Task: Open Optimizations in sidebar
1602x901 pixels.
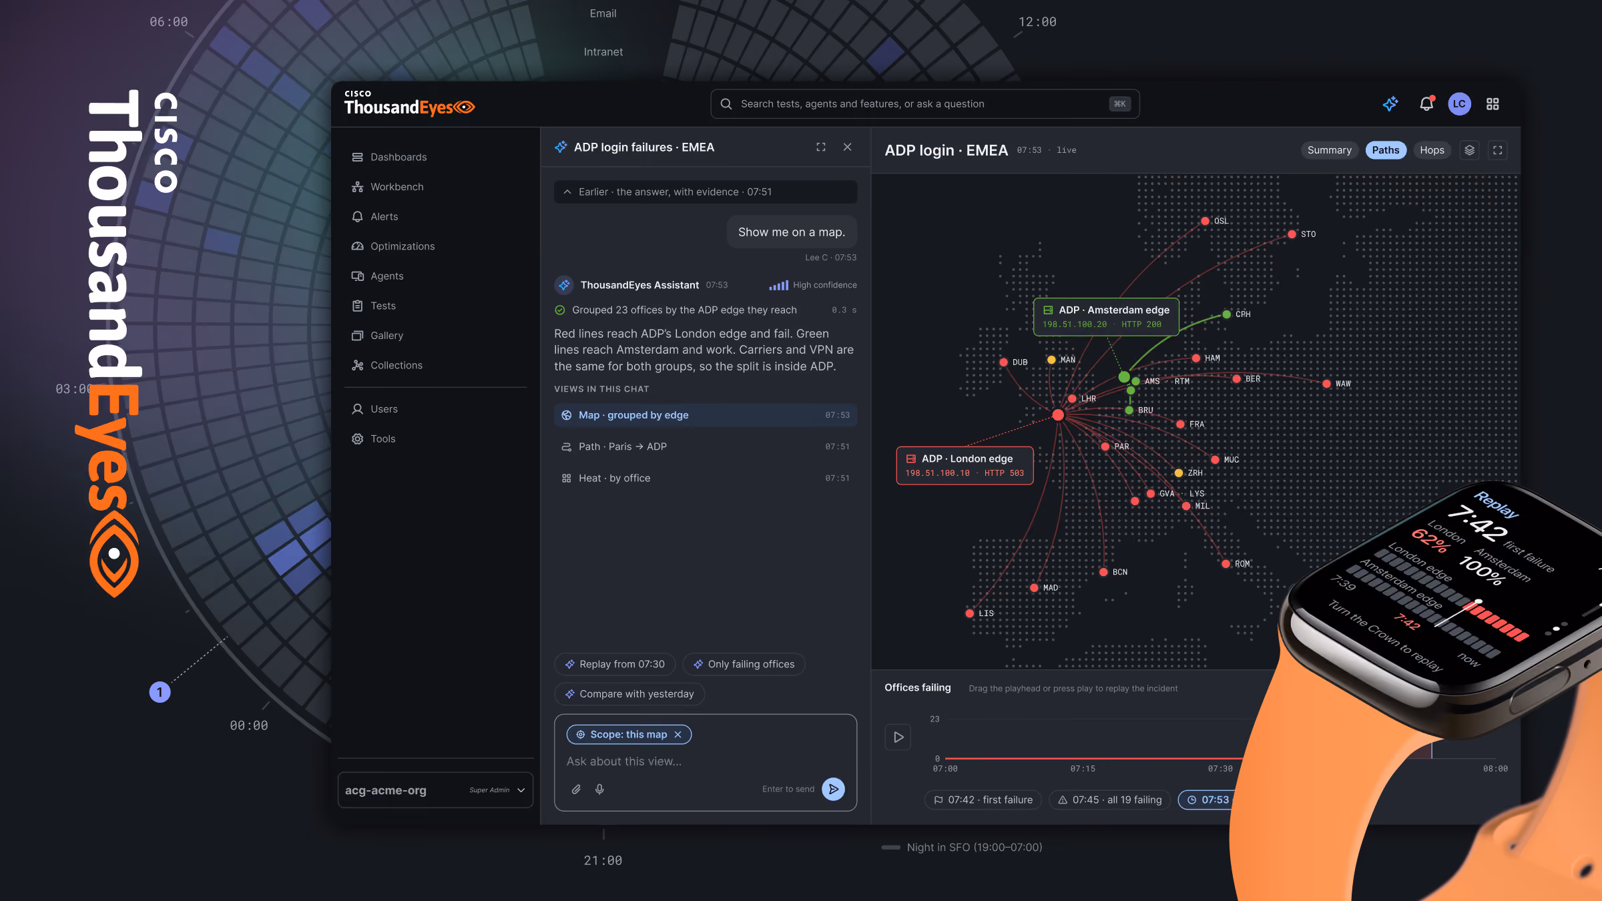Action: click(x=435, y=246)
